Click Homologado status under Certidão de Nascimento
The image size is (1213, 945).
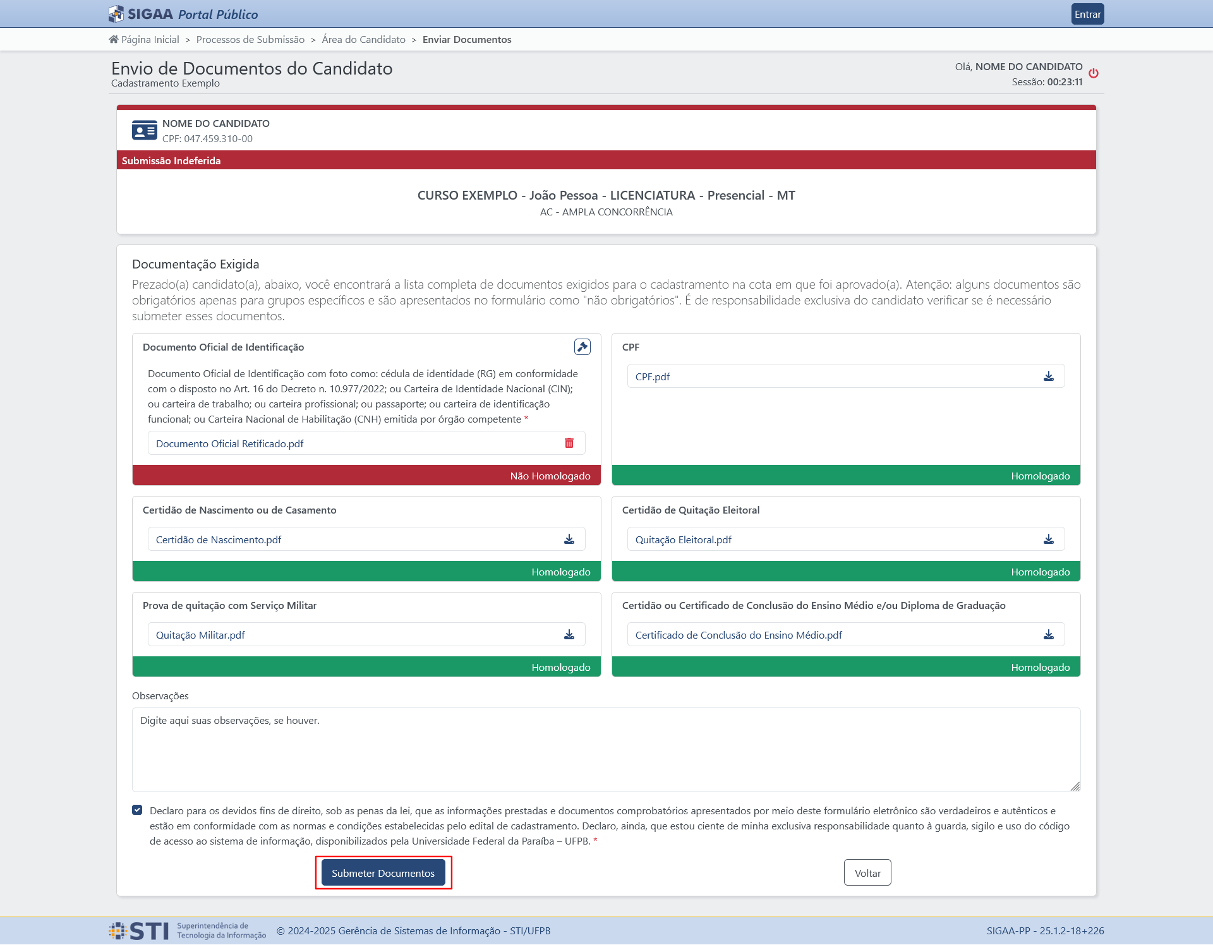click(366, 572)
